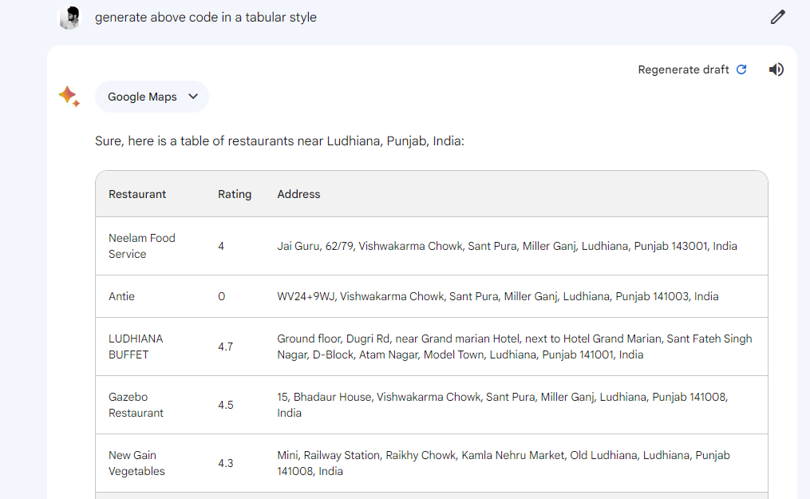This screenshot has width=810, height=499.
Task: Click the user profile avatar
Action: 69,18
